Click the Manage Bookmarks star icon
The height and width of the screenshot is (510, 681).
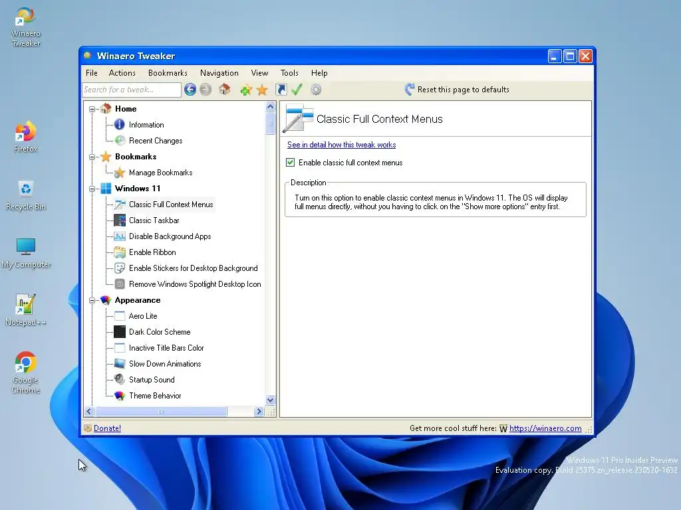click(x=120, y=173)
